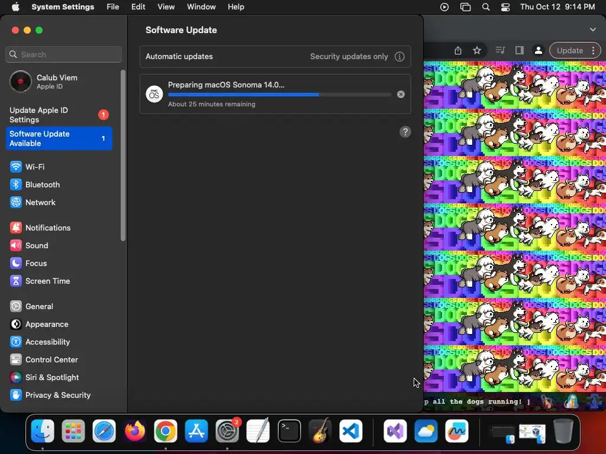Open Notifications settings
The image size is (606, 454).
tap(59, 228)
